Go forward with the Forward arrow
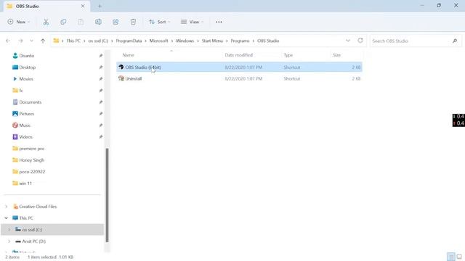 (20, 41)
